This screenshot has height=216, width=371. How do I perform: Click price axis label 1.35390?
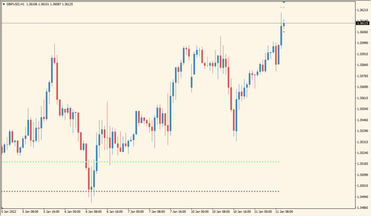point(362,131)
